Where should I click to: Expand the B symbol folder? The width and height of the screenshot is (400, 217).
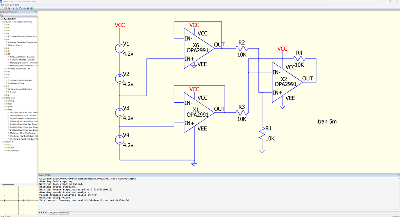tap(5, 25)
